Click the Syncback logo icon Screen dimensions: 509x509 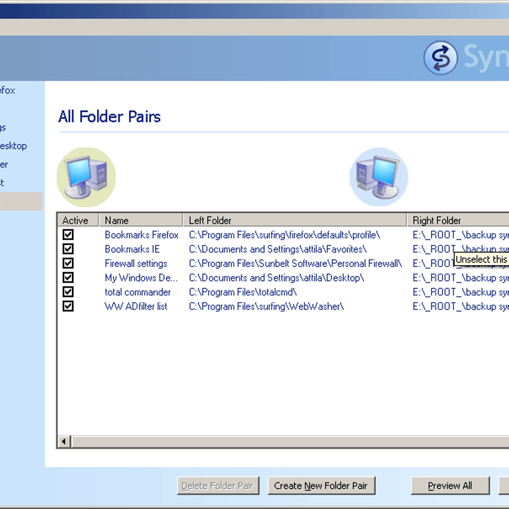(441, 58)
